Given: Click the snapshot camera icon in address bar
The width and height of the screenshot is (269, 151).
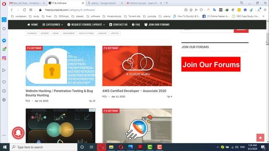Looking at the screenshot, I should pos(186,10).
